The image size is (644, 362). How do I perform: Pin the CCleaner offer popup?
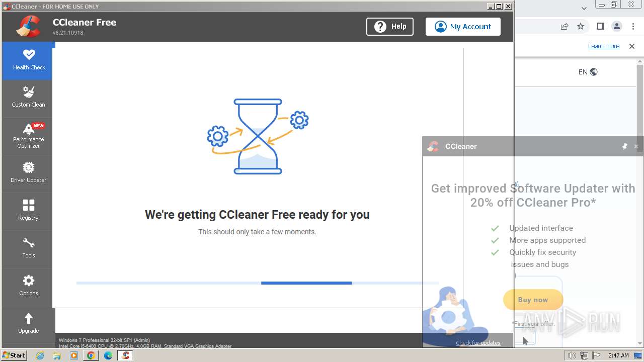tap(624, 146)
